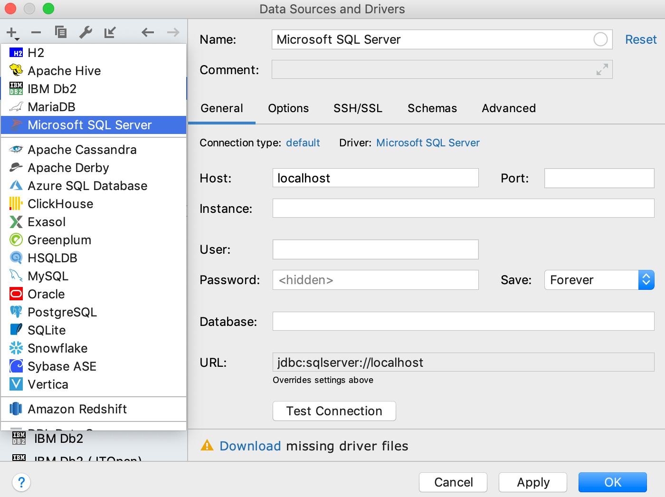Open the wrench settings icon
The height and width of the screenshot is (497, 665).
pyautogui.click(x=85, y=32)
